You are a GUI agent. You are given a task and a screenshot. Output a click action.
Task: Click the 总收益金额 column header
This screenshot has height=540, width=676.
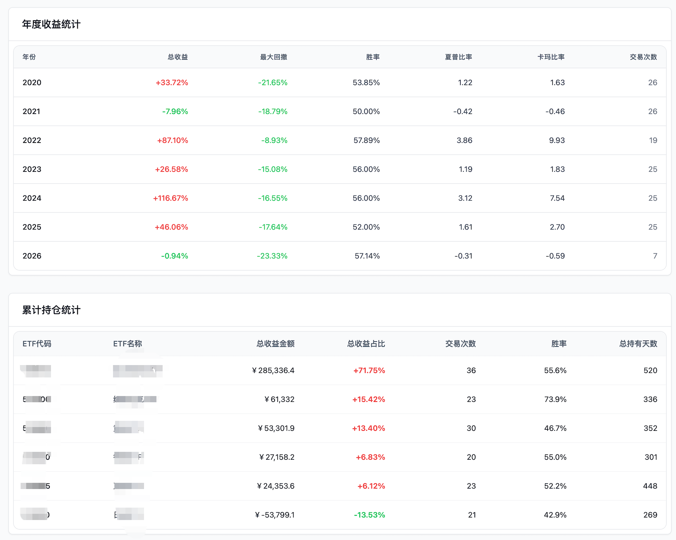pyautogui.click(x=275, y=344)
